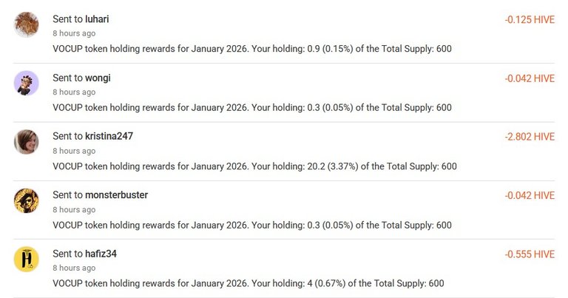Click the memo showing holding 4 (0.67%)
This screenshot has width=568, height=298.
click(248, 283)
